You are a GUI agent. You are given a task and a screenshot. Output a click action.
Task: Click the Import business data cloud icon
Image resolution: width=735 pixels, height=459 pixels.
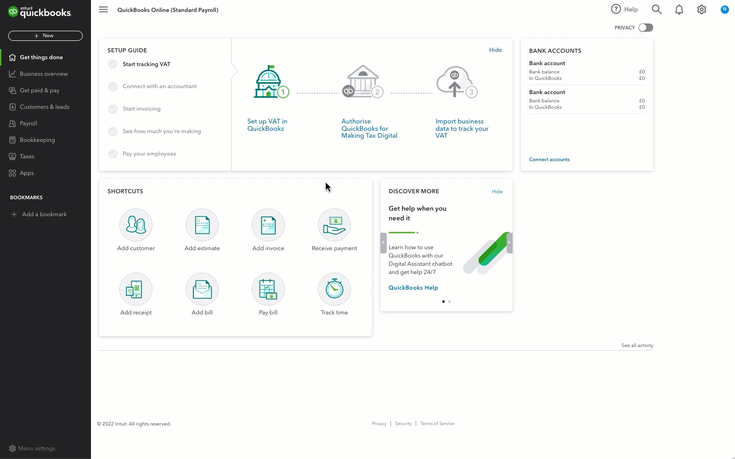(457, 82)
